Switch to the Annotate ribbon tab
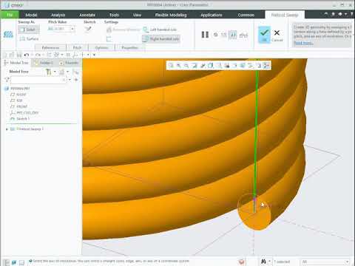This screenshot has height=266, width=355. click(87, 15)
